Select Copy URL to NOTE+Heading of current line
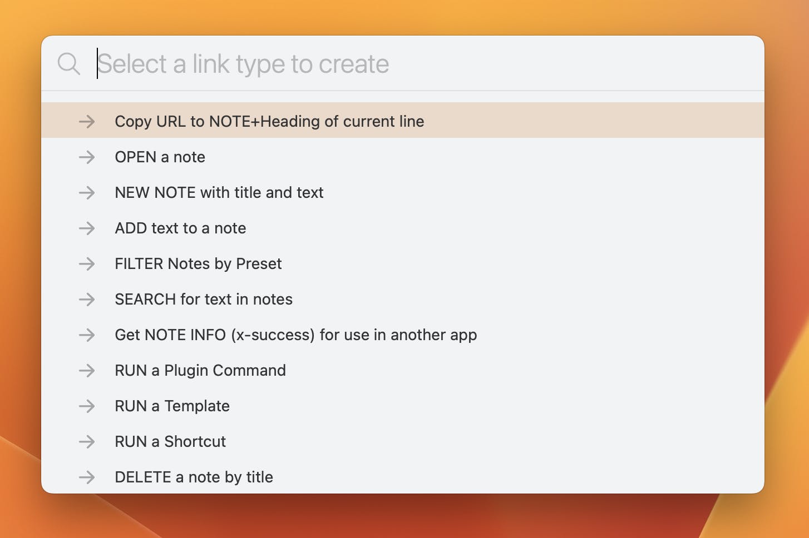This screenshot has width=809, height=538. tap(269, 121)
